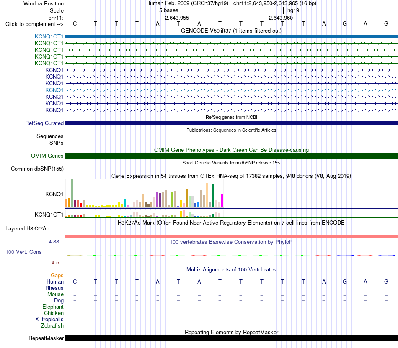The width and height of the screenshot is (398, 348).
Task: Click the '100 Vert. Cons' track label
Action: pos(23,252)
